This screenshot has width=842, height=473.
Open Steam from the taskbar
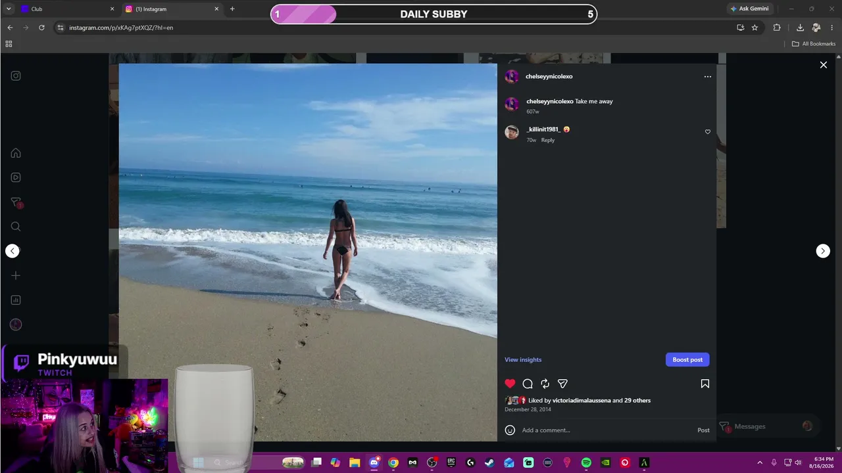[x=489, y=462]
